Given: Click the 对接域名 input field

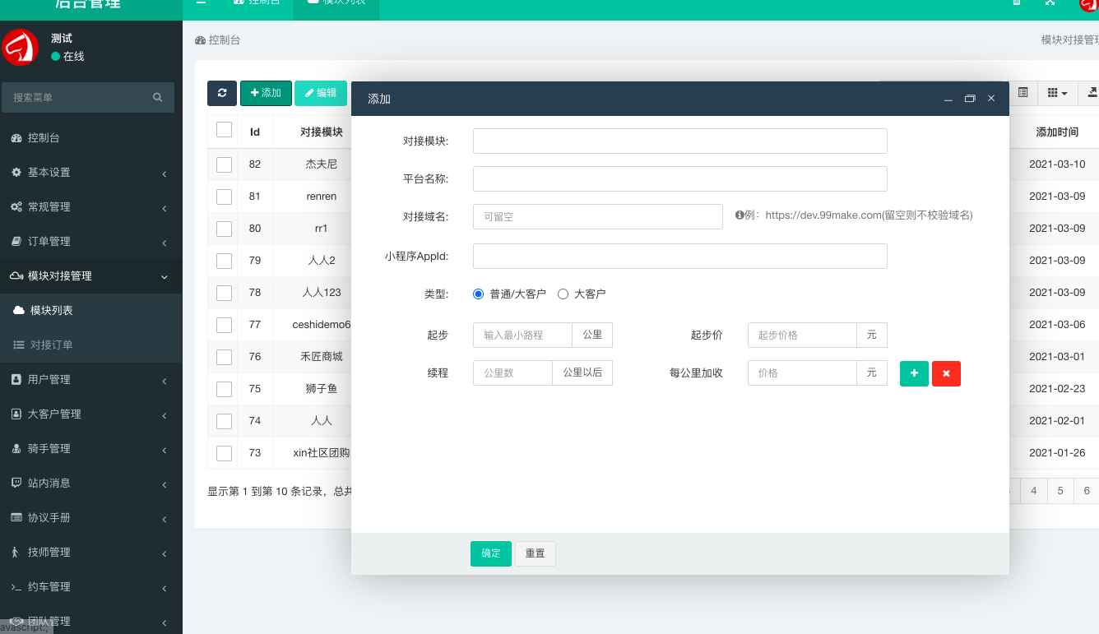Looking at the screenshot, I should tap(597, 217).
